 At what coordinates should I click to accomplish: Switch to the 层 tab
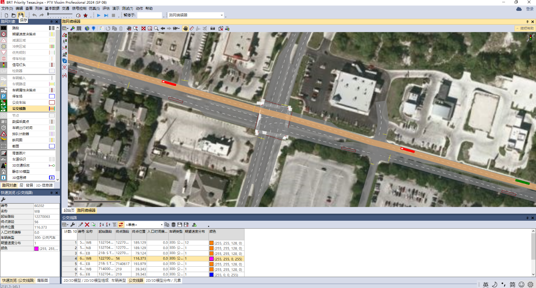(21, 185)
